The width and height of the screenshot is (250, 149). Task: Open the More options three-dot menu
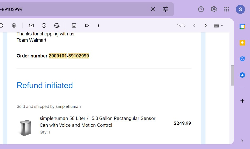point(99,25)
